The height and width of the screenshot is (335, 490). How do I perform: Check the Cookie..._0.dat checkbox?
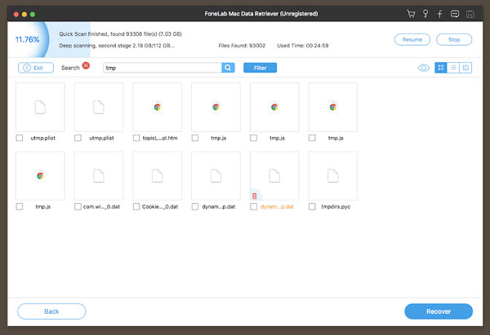pos(136,207)
